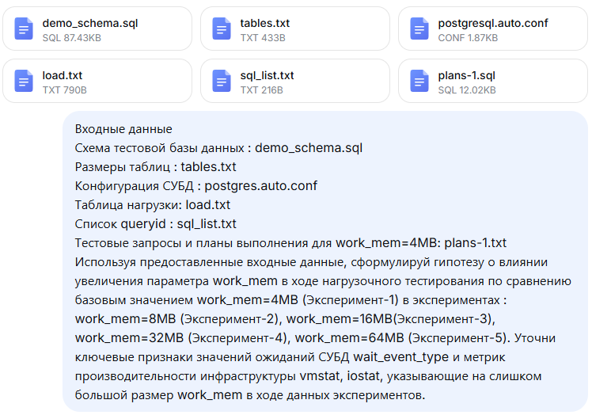Click the load.txt document icon
This screenshot has width=592, height=415.
coord(24,81)
